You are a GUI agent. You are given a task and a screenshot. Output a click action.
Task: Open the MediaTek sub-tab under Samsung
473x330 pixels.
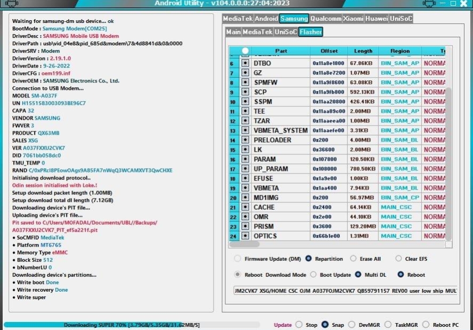click(257, 31)
